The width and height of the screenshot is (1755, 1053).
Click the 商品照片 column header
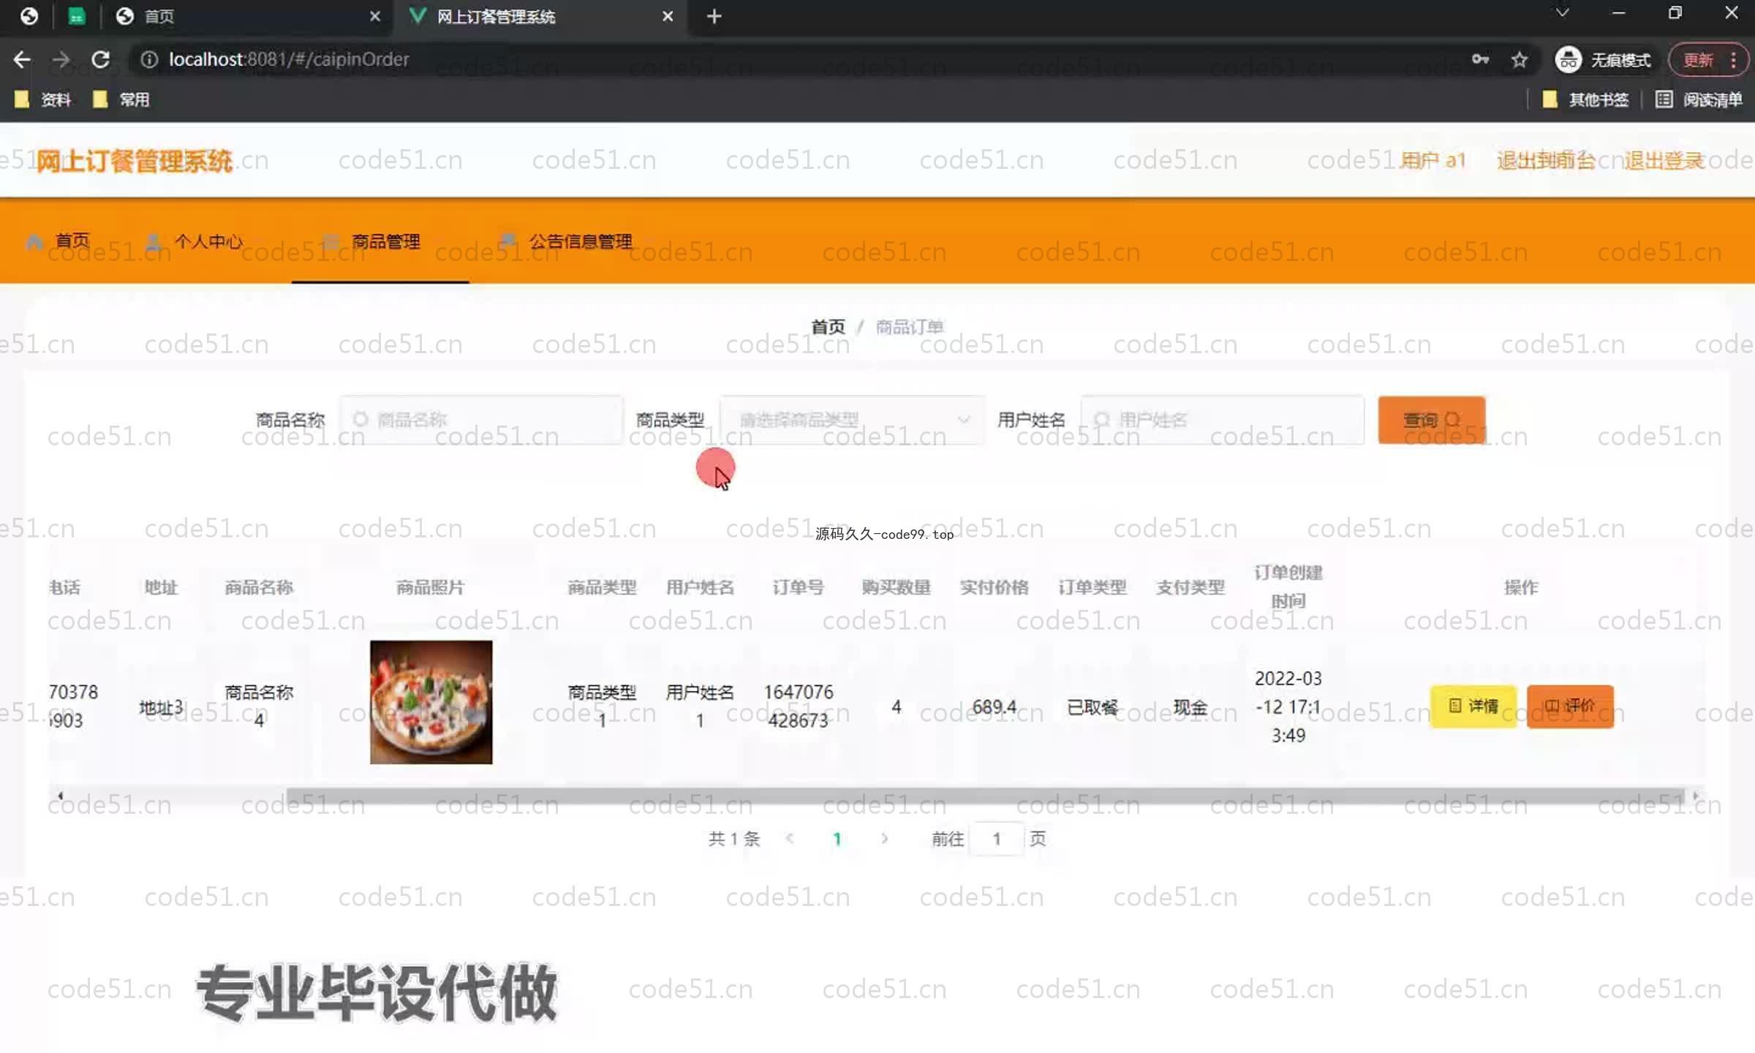pyautogui.click(x=431, y=587)
